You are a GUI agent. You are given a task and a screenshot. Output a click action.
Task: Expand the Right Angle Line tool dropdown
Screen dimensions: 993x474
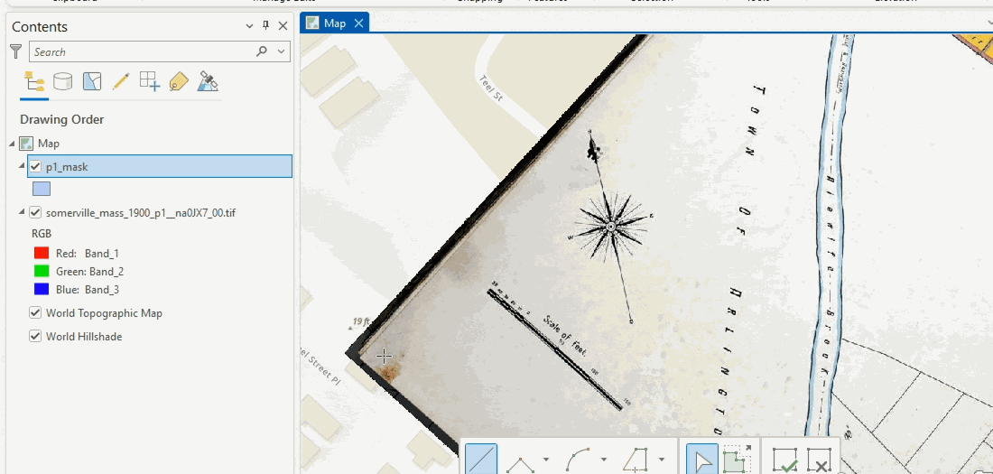[546, 460]
